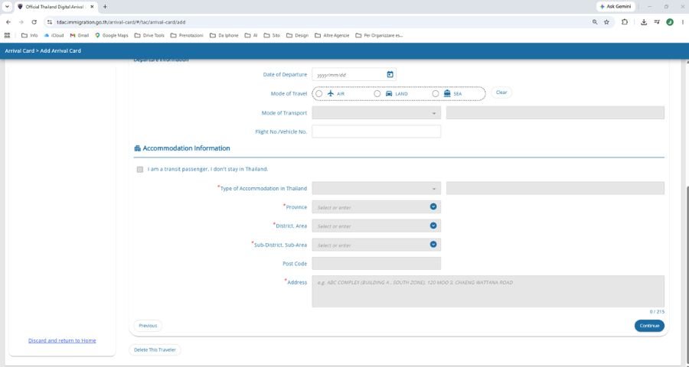This screenshot has height=367, width=689.
Task: Open the Google Maps bookmark
Action: (112, 35)
